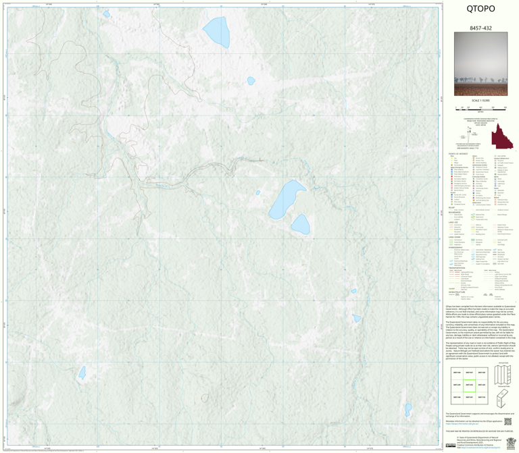Image resolution: width=519 pixels, height=453 pixels.
Task: Click the bottom-right cell of sheet index grid
Action: 482,398
